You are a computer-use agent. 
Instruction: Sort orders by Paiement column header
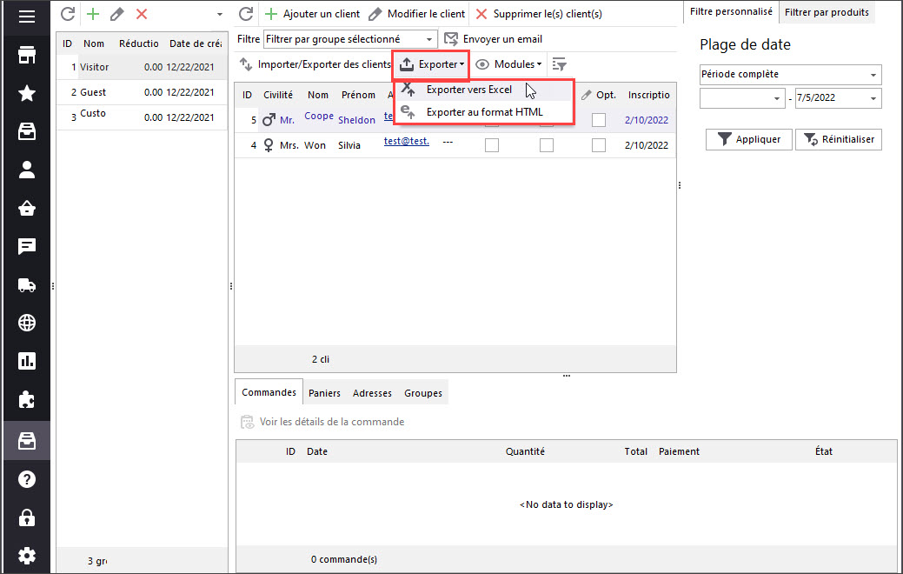pyautogui.click(x=679, y=452)
